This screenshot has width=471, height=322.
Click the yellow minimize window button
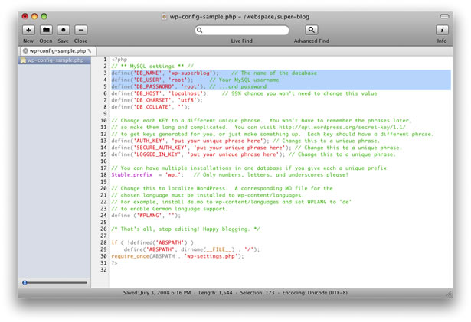[x=34, y=16]
